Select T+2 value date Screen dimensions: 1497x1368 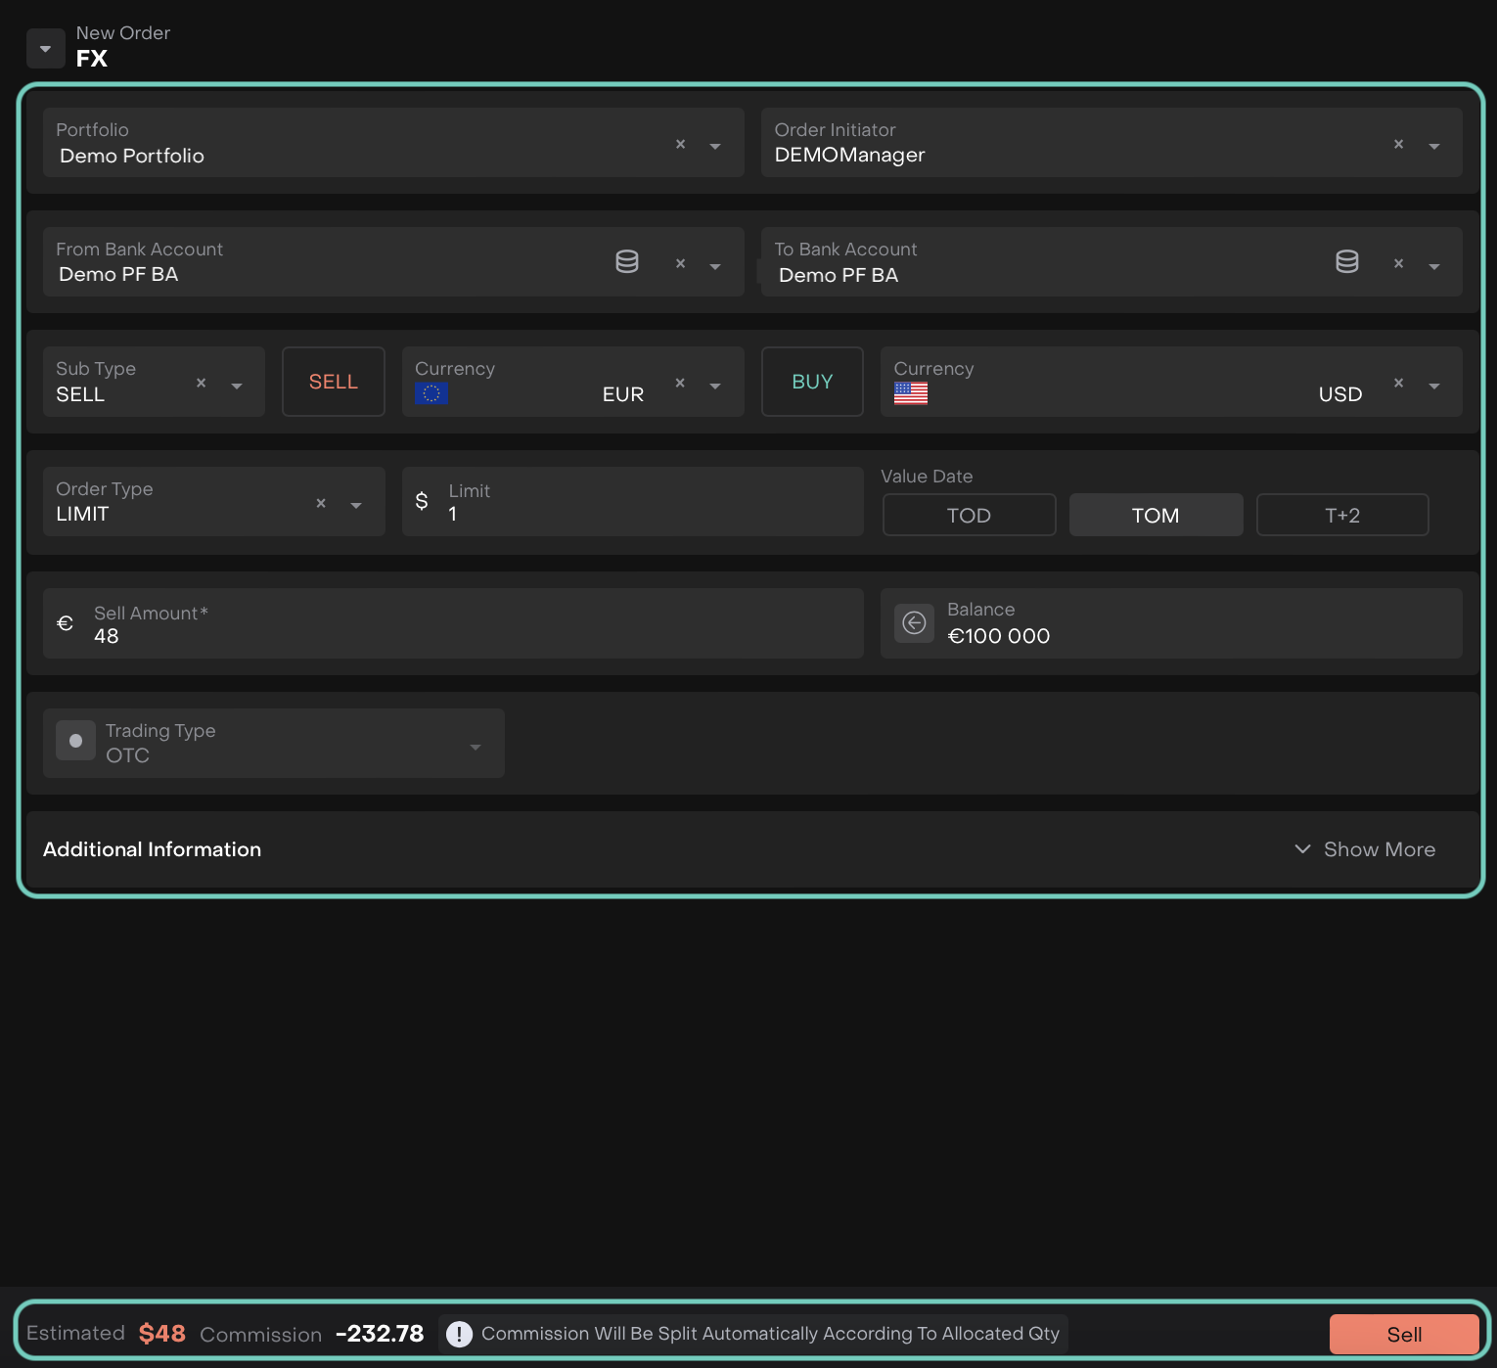tap(1341, 515)
